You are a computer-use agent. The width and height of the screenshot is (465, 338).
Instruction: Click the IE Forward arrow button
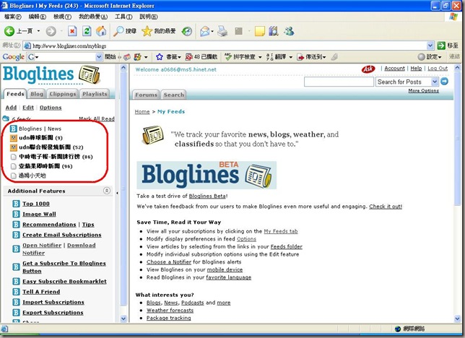(51, 31)
